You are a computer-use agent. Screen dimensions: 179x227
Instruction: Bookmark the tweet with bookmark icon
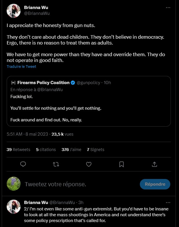tap(122, 164)
